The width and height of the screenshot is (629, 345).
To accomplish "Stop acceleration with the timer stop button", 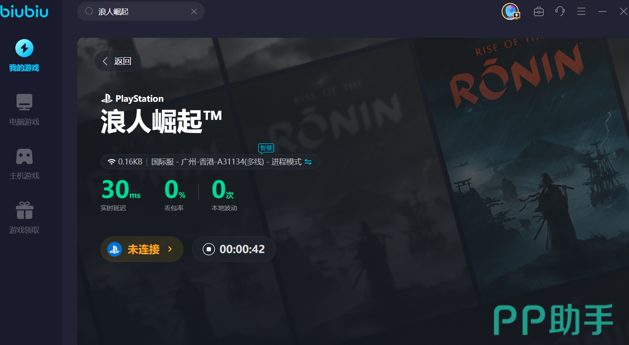I will (209, 249).
